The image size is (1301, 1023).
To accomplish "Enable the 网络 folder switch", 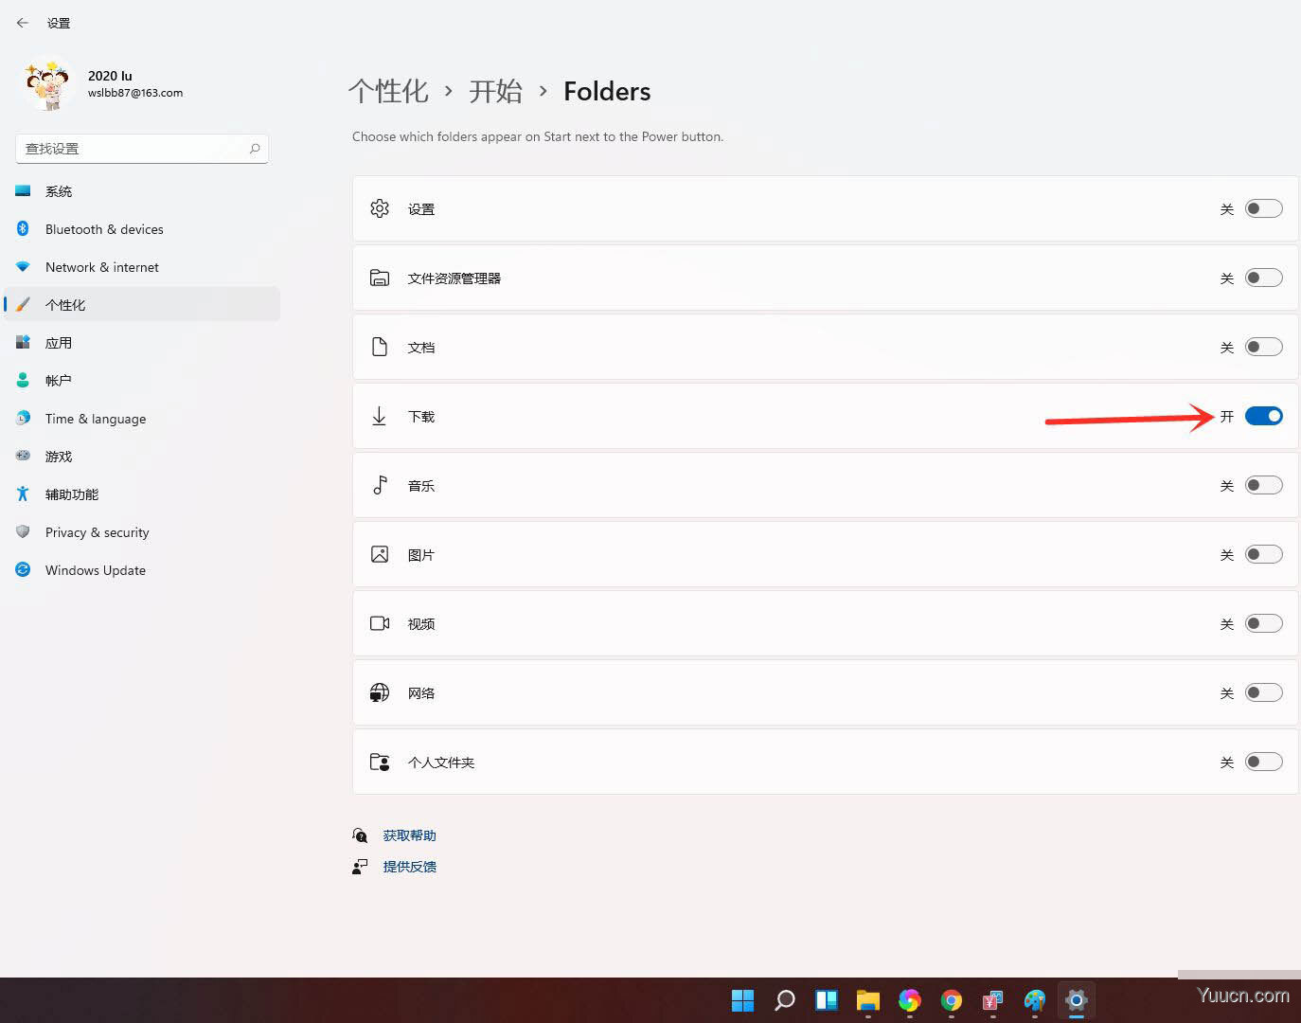I will coord(1263,692).
